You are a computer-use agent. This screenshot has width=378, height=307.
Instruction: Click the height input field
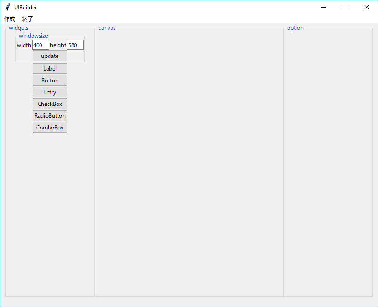click(x=75, y=45)
